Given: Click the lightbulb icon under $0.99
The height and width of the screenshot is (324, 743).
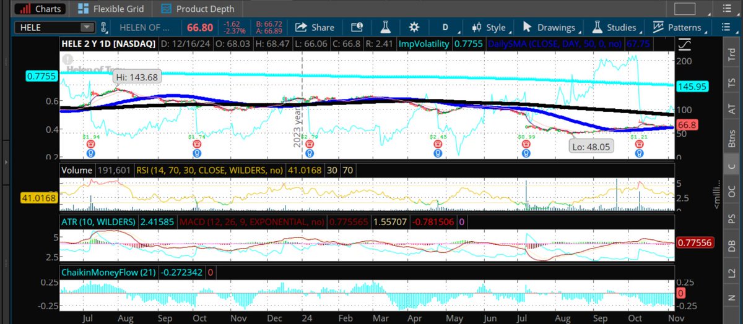Looking at the screenshot, I should 526,152.
